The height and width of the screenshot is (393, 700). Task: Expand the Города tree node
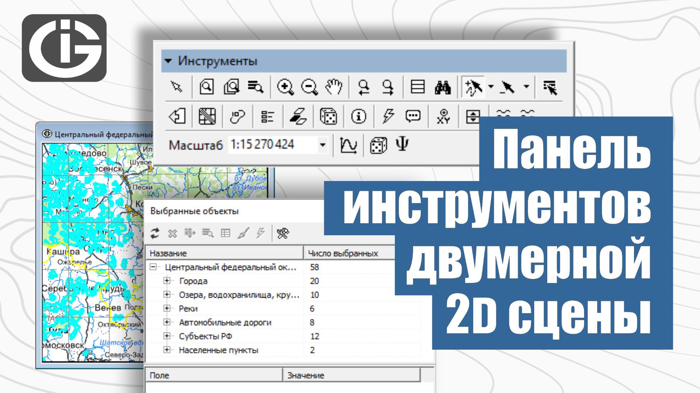tap(167, 280)
